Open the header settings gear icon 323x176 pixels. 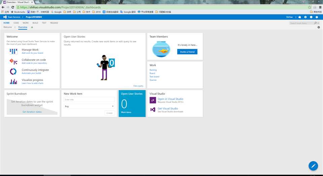[305, 17]
